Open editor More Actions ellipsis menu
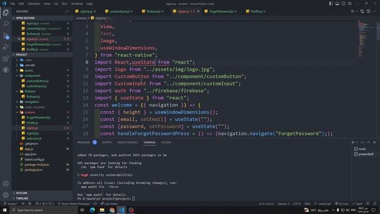The width and height of the screenshot is (380, 214). pos(375,11)
